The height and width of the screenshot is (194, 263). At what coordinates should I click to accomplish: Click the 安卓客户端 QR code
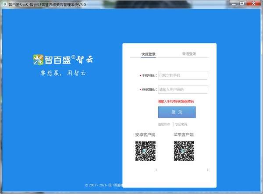point(146,151)
